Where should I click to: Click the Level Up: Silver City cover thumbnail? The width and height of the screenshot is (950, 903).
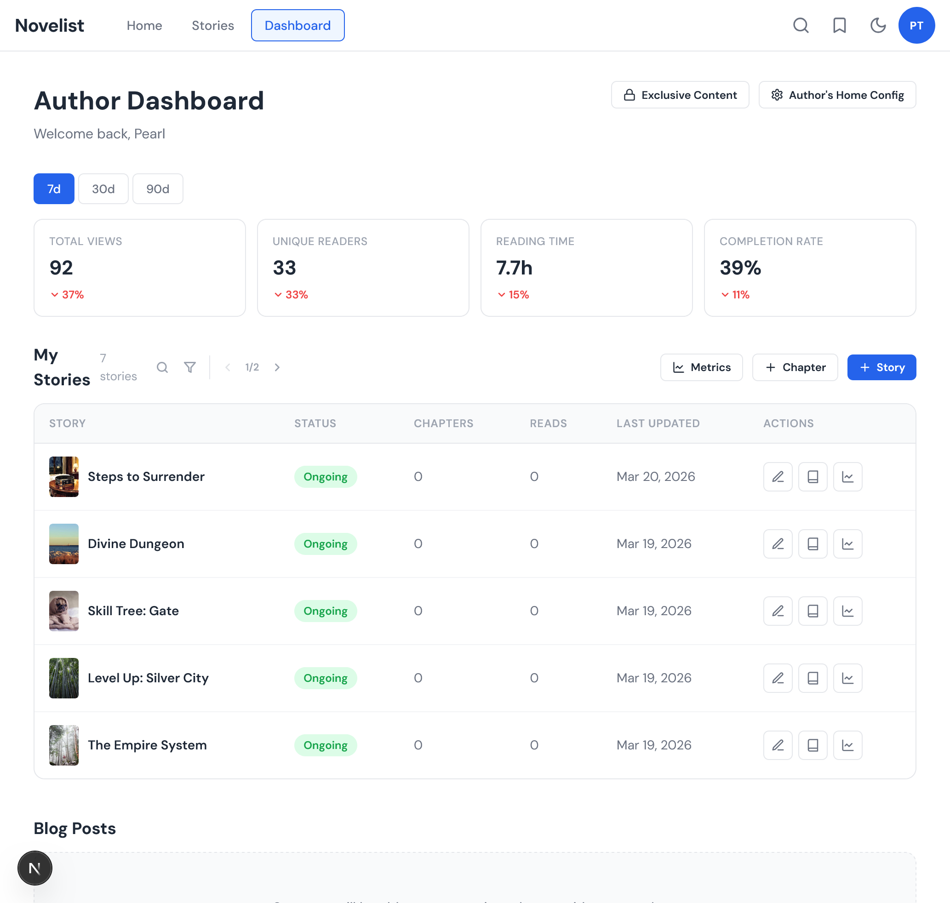point(63,678)
